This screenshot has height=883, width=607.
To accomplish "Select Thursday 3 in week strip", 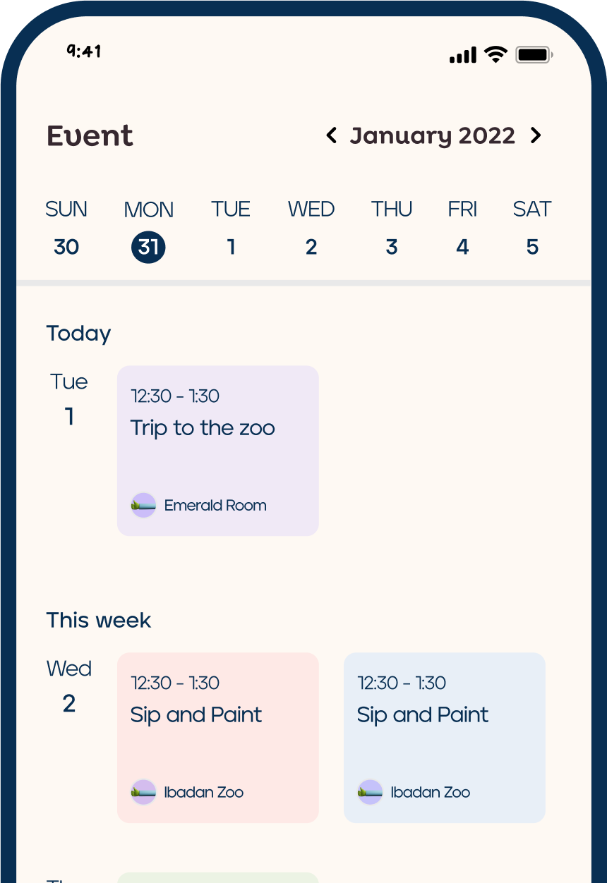I will pos(392,247).
